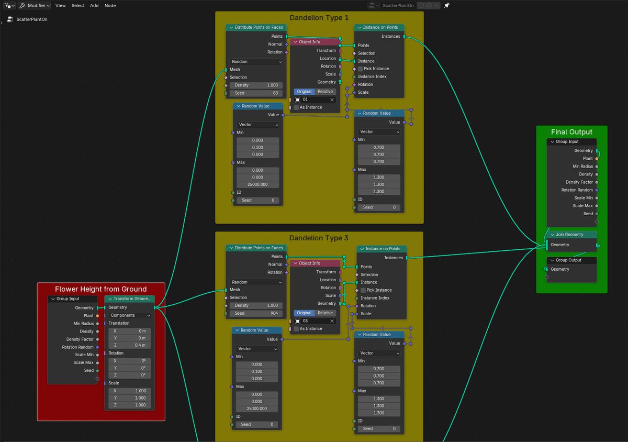Check As Instance under object 01
Screen dimensions: 628x442
click(296, 107)
